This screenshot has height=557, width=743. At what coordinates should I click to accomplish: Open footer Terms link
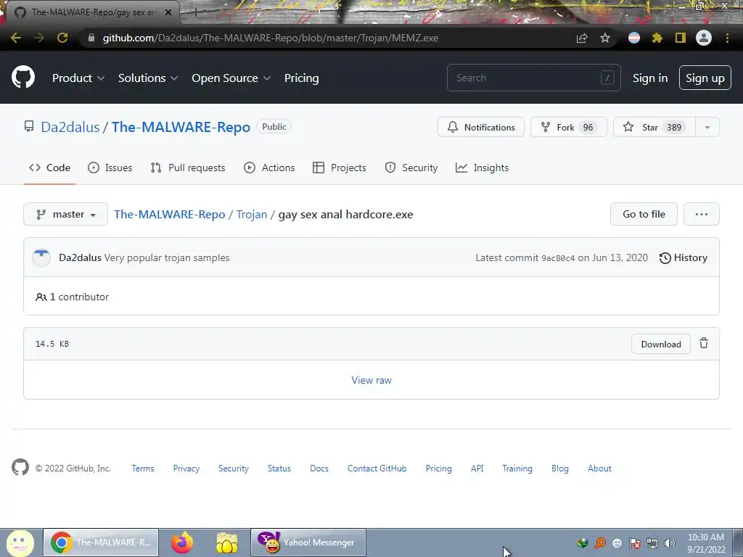click(143, 469)
